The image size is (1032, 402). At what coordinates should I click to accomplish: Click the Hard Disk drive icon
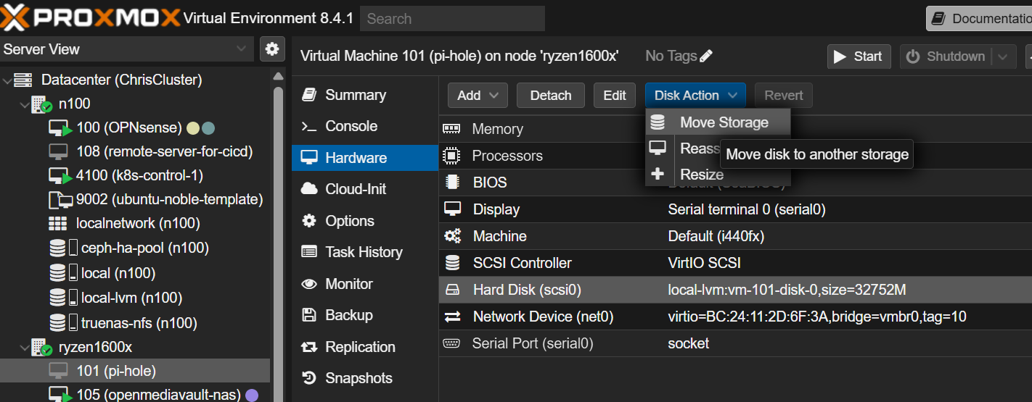[452, 290]
